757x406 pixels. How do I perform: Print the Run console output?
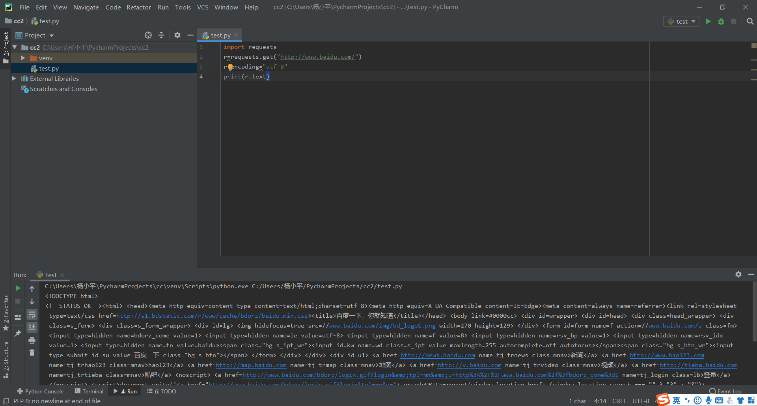point(32,340)
